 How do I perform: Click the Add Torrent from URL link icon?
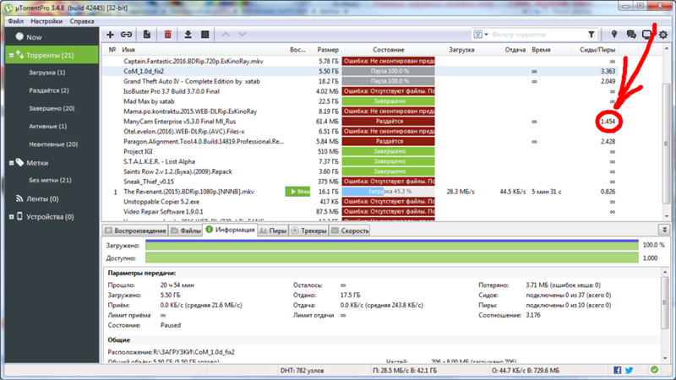coord(126,35)
